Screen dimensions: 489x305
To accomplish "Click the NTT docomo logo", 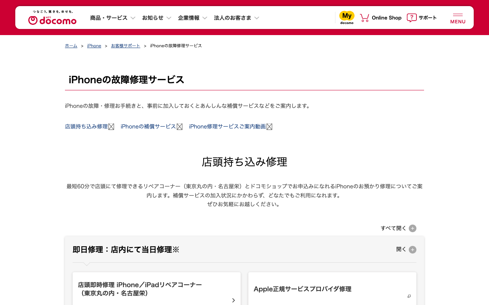I will 52,18.
